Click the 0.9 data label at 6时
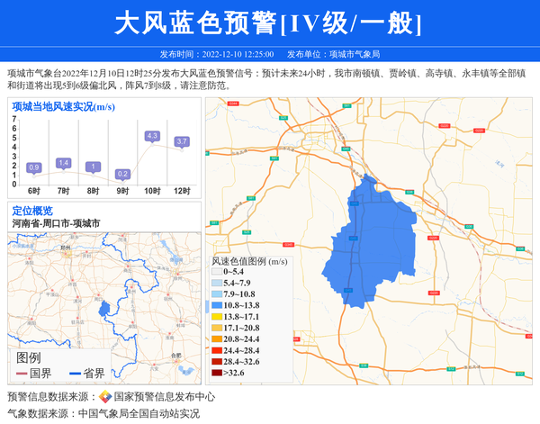Image resolution: width=540 pixels, height=424 pixels. point(34,167)
